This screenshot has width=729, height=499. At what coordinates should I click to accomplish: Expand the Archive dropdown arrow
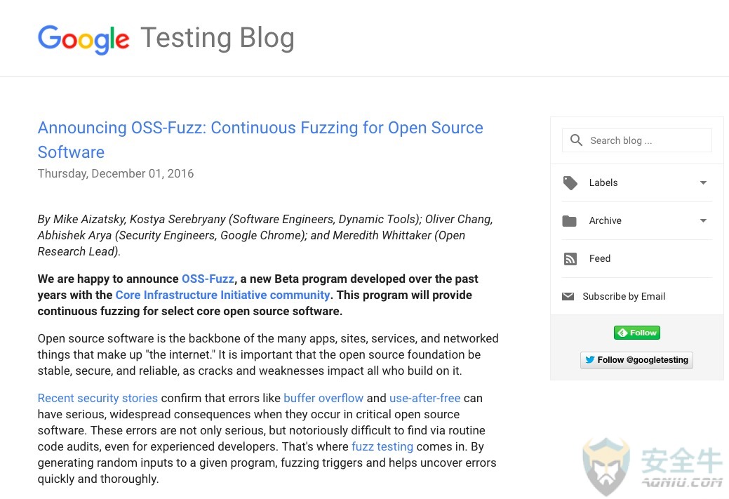[x=703, y=220]
